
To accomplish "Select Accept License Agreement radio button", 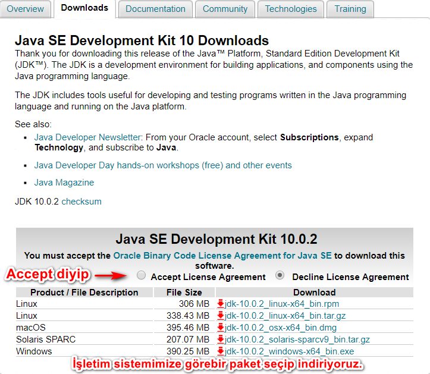I will (141, 275).
